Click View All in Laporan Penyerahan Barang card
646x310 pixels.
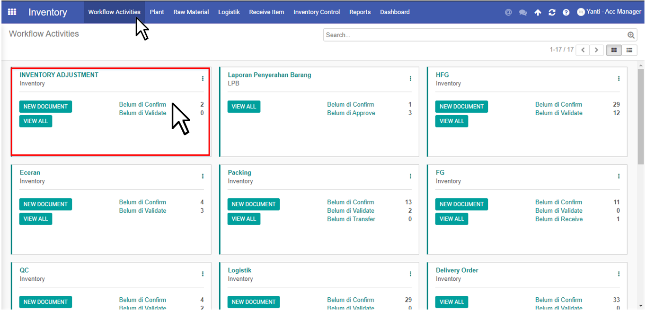pos(244,107)
